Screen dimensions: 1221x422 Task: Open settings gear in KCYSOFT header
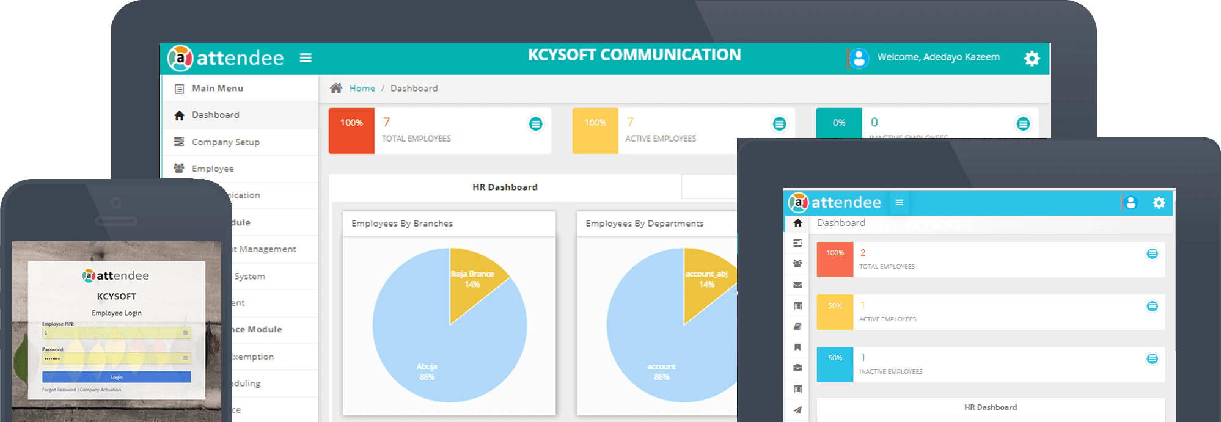(1032, 58)
